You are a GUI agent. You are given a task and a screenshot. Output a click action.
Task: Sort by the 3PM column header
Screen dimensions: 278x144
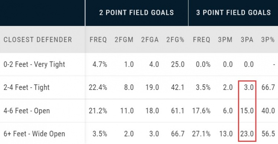[x=225, y=40]
